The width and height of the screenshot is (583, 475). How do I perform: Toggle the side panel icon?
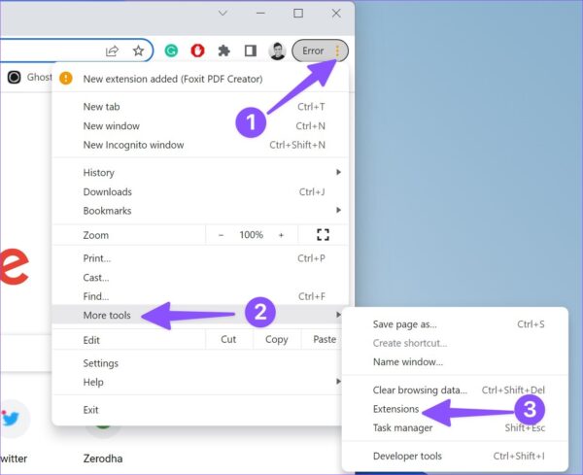[x=251, y=51]
